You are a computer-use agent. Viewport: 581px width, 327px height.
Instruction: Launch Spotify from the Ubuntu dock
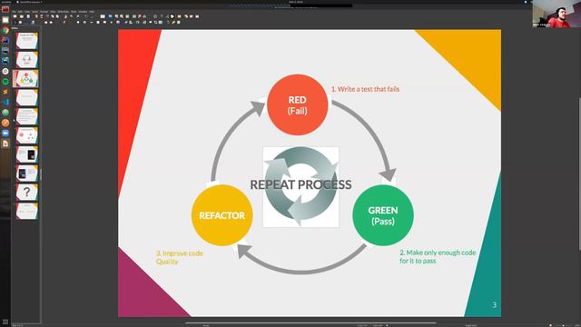tap(5, 81)
